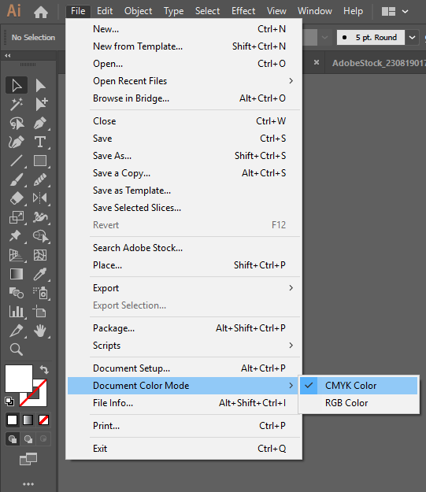Select the Hand tool
This screenshot has width=426, height=492.
coord(40,331)
